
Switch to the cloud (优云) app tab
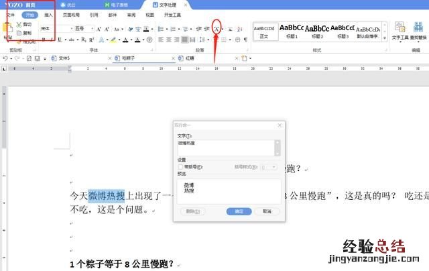coord(68,5)
